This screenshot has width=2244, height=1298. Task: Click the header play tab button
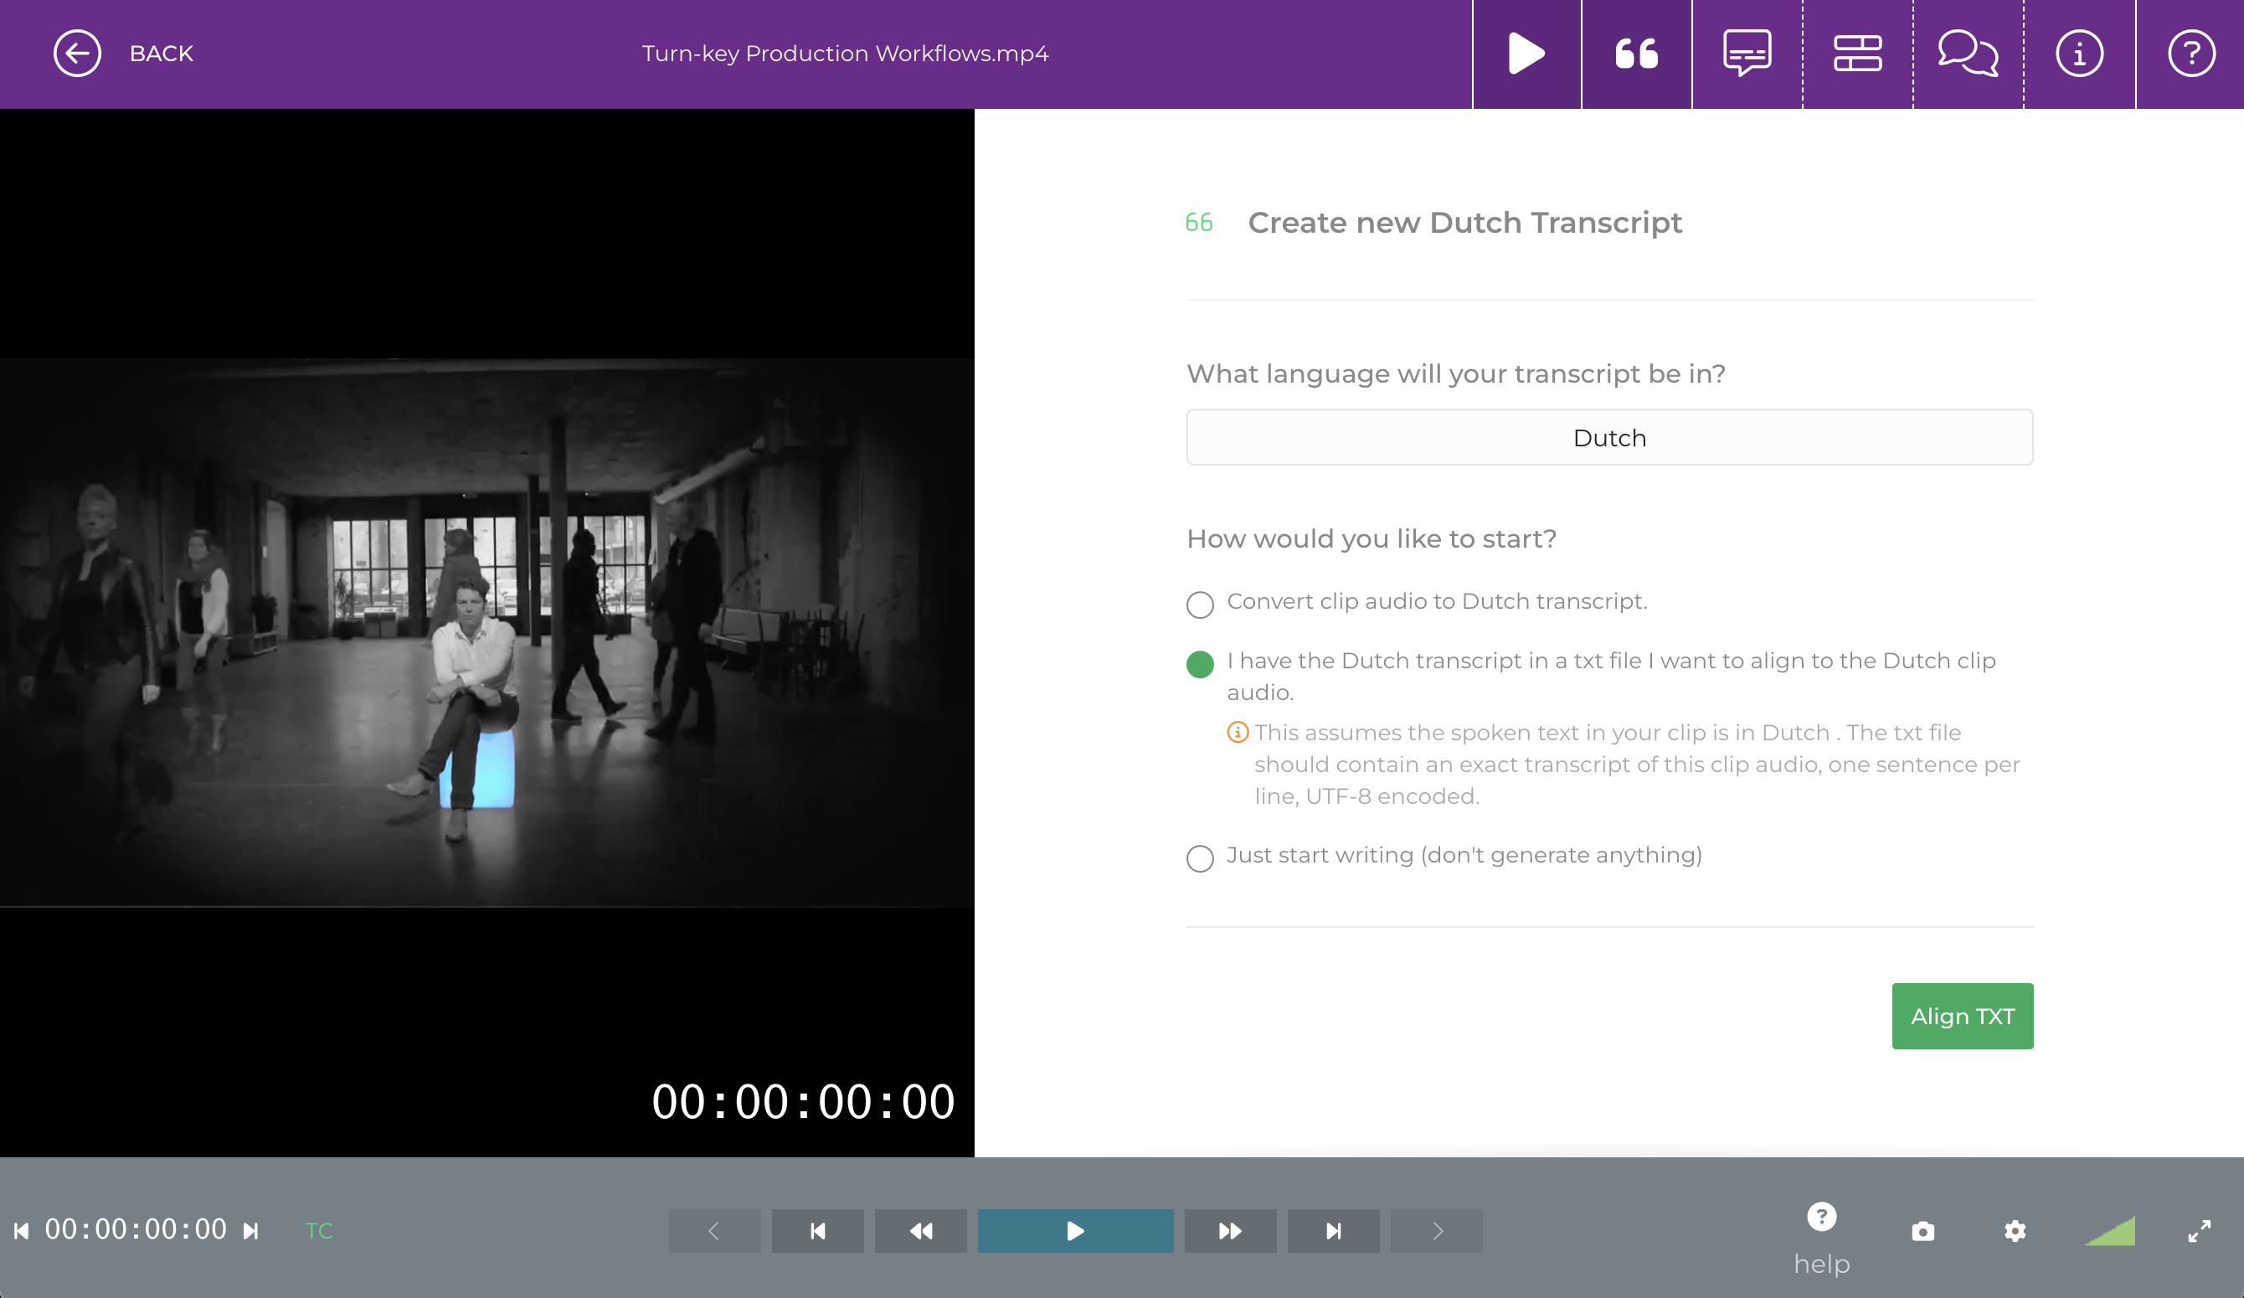pyautogui.click(x=1526, y=54)
